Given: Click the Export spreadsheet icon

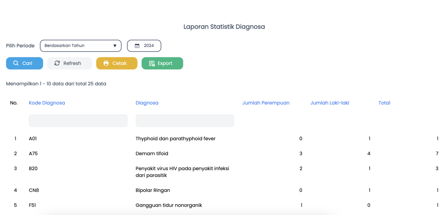Looking at the screenshot, I should 152,63.
